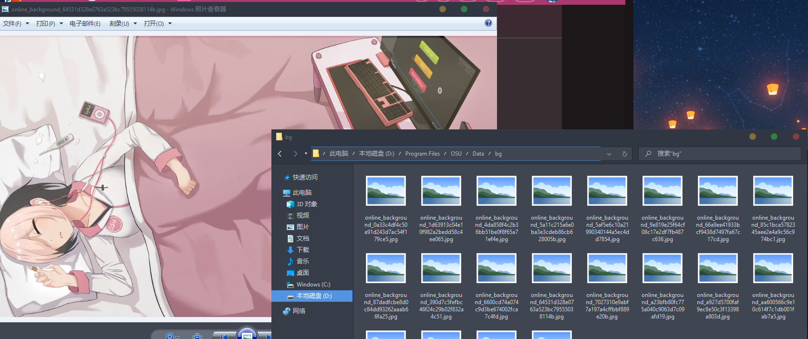Navigate to the Data folder breadcrumb
Screen dimensions: 808x339
click(x=478, y=154)
